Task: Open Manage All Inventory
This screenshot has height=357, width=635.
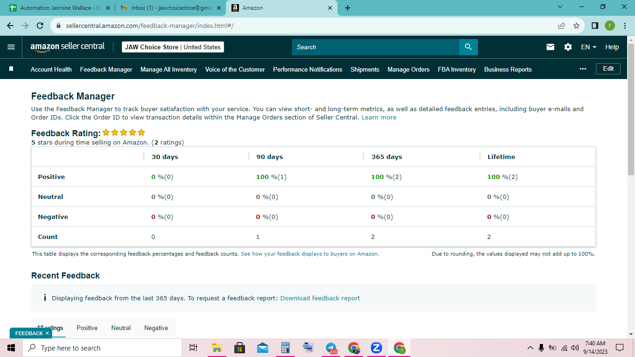Action: (x=169, y=69)
